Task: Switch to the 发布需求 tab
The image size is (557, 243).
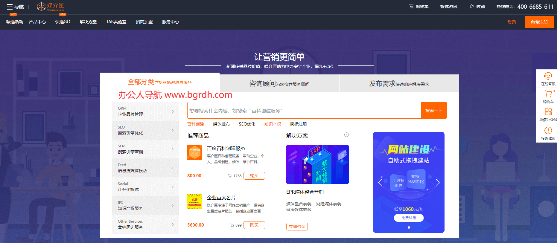Action: [399, 84]
